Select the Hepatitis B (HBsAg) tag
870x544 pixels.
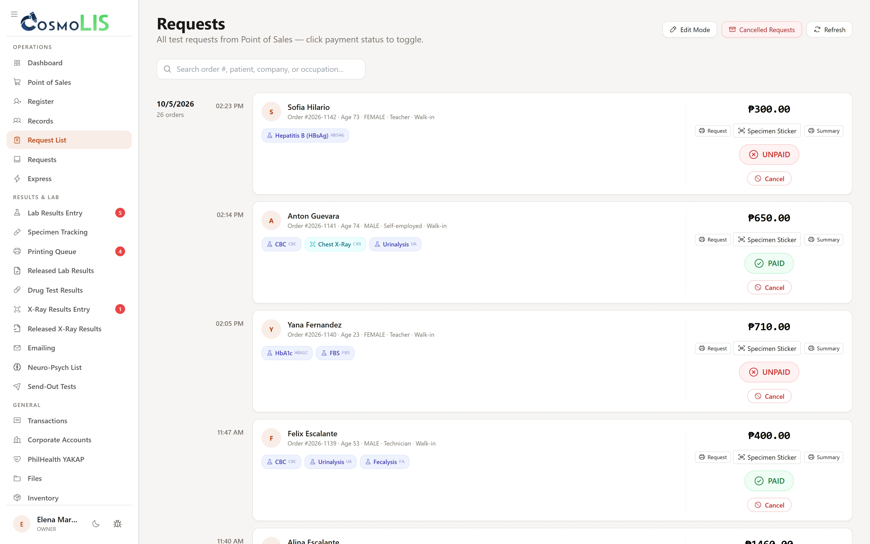[305, 135]
